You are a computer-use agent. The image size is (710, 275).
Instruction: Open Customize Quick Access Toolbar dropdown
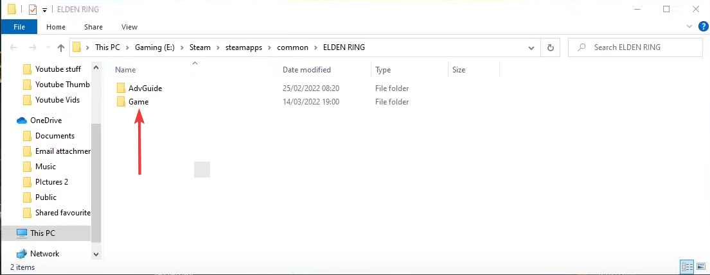click(x=45, y=10)
